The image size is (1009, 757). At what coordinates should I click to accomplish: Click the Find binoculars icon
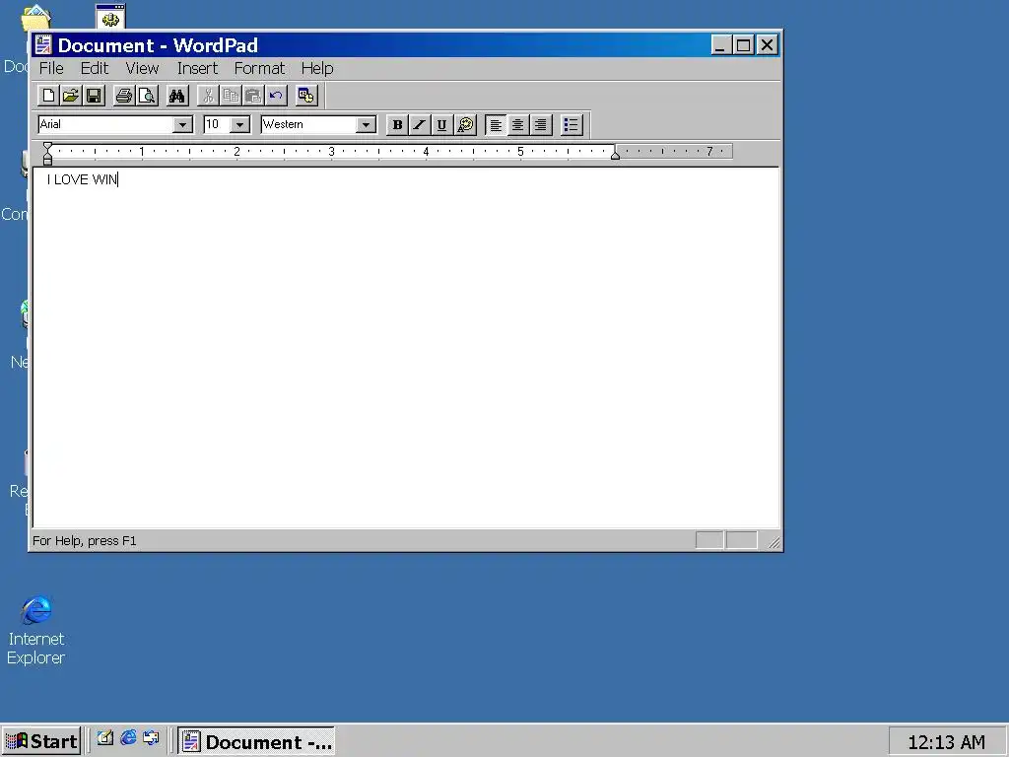point(177,96)
